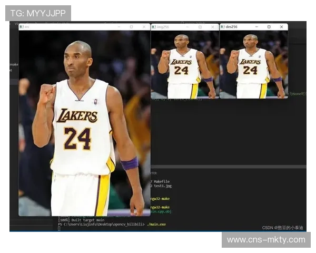The image size is (316, 253).
Task: Close the des256 window
Action: pyautogui.click(x=281, y=27)
